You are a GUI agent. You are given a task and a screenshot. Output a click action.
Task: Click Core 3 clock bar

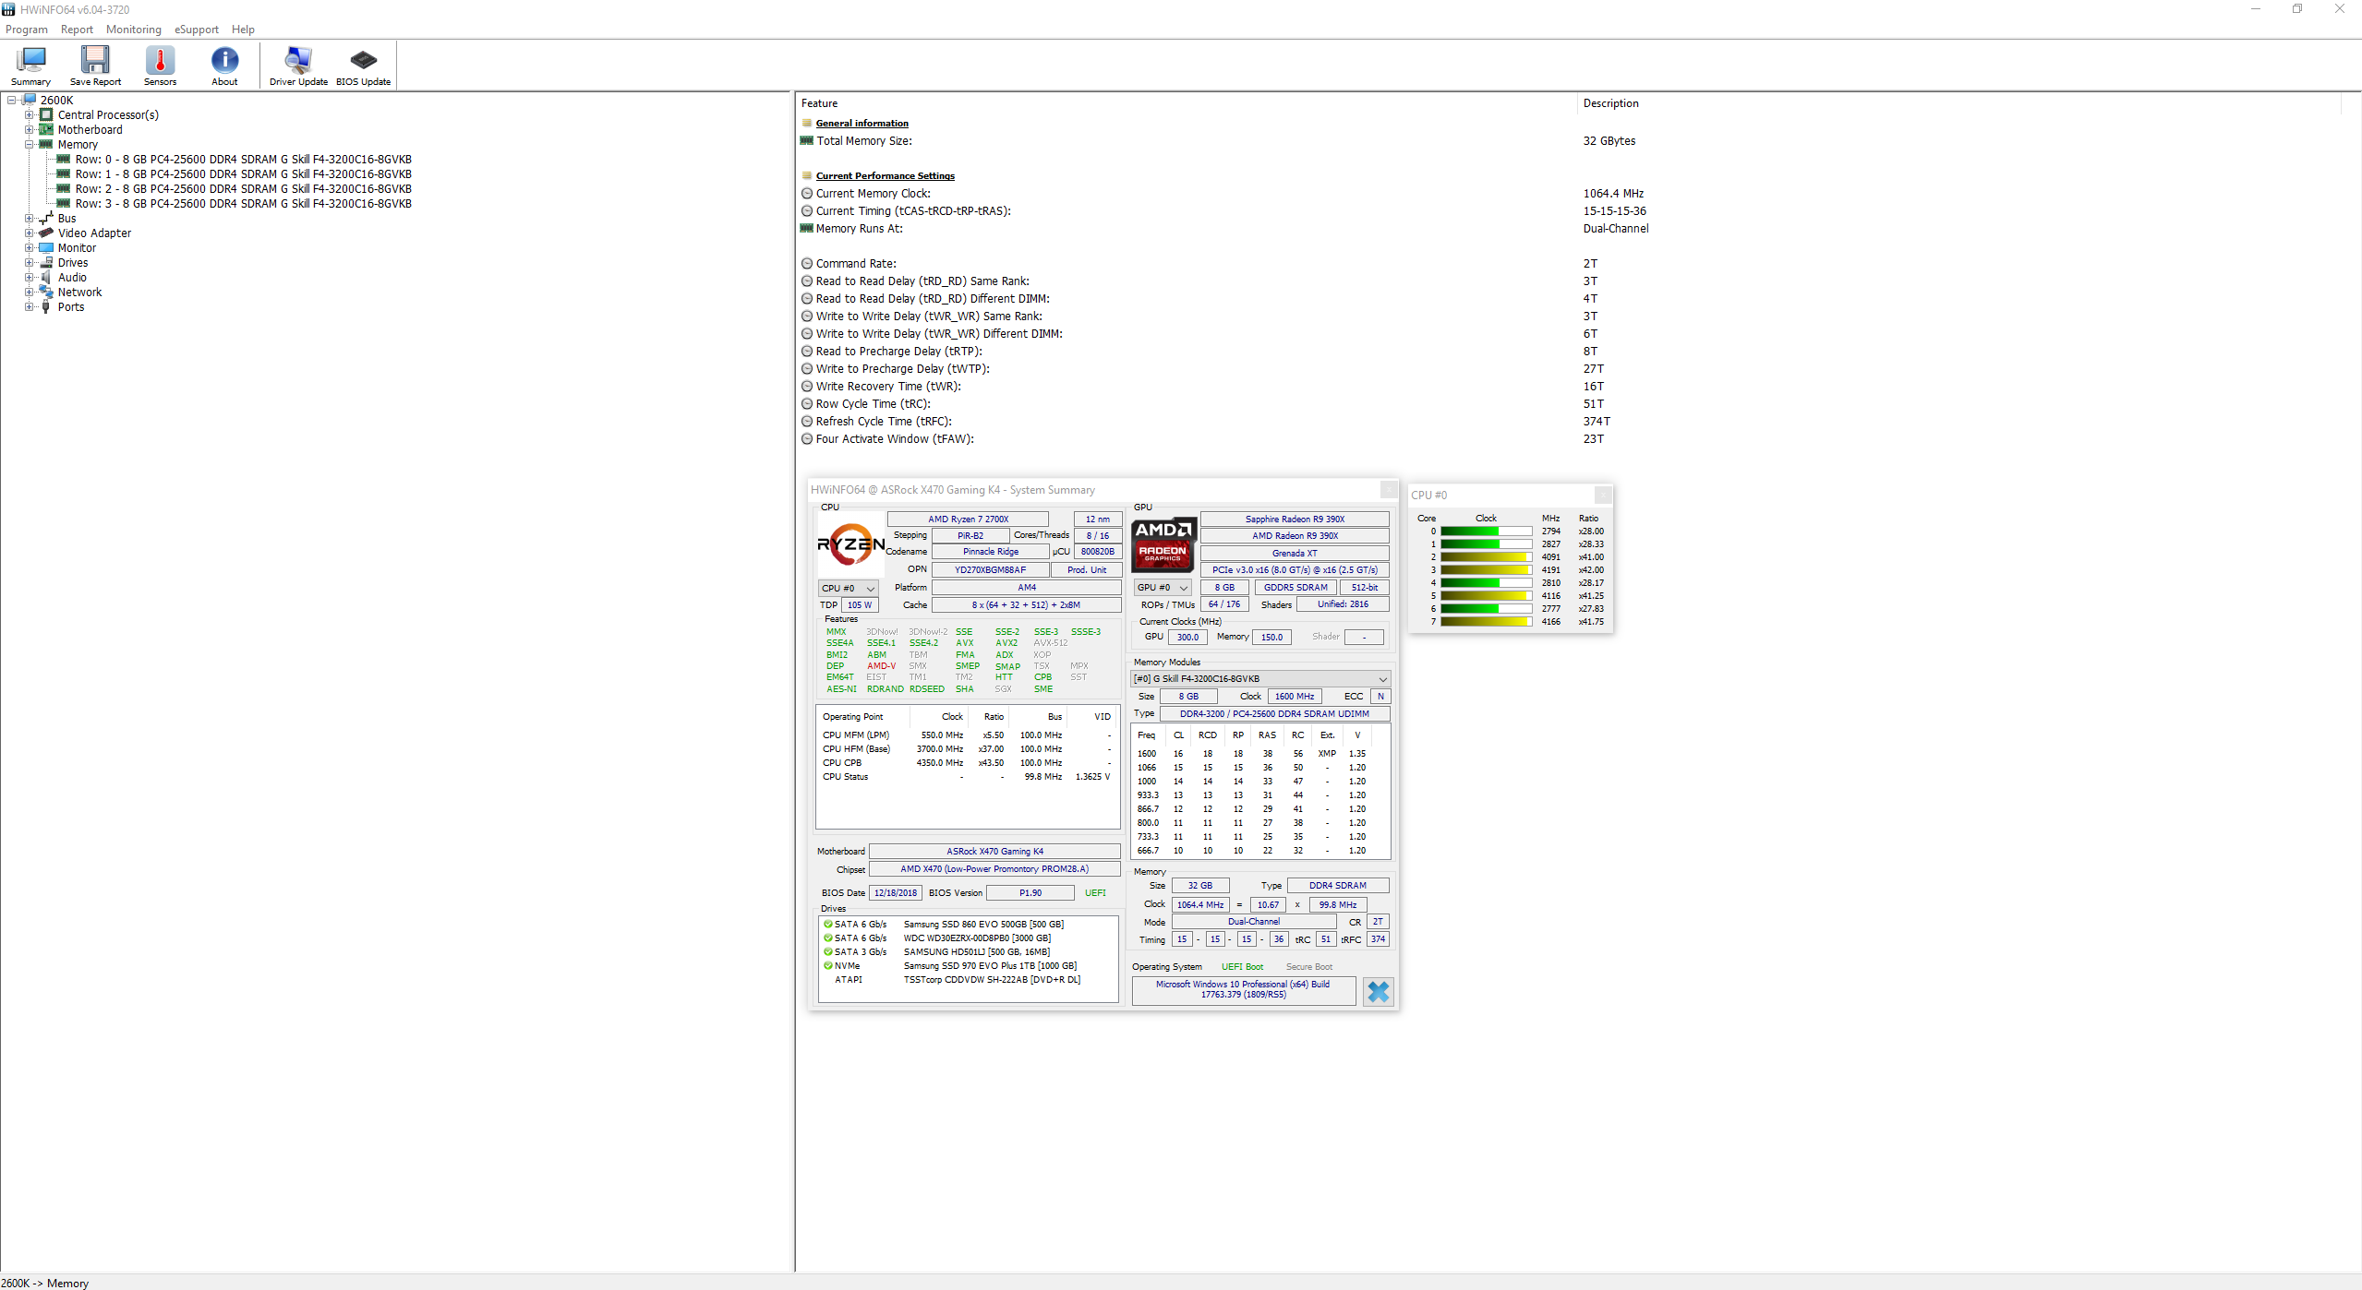[x=1486, y=569]
